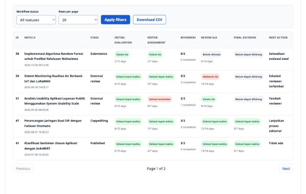Viewport: 306px width, 194px height.
Task: Click the Selesaikan evaluasi awal next action
Action: (x=279, y=56)
